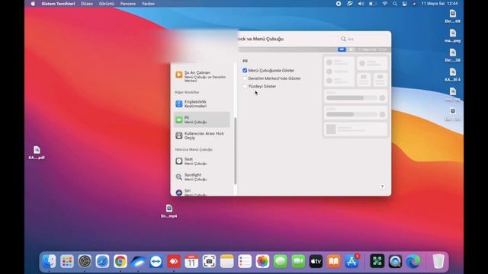Select Pil Menü Çubuğu sidebar item
This screenshot has height=274, width=488.
[201, 119]
